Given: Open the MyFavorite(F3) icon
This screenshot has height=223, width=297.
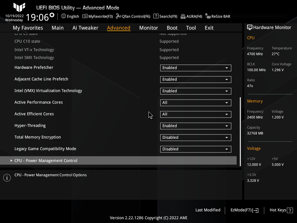Looking at the screenshot, I should coord(84,16).
